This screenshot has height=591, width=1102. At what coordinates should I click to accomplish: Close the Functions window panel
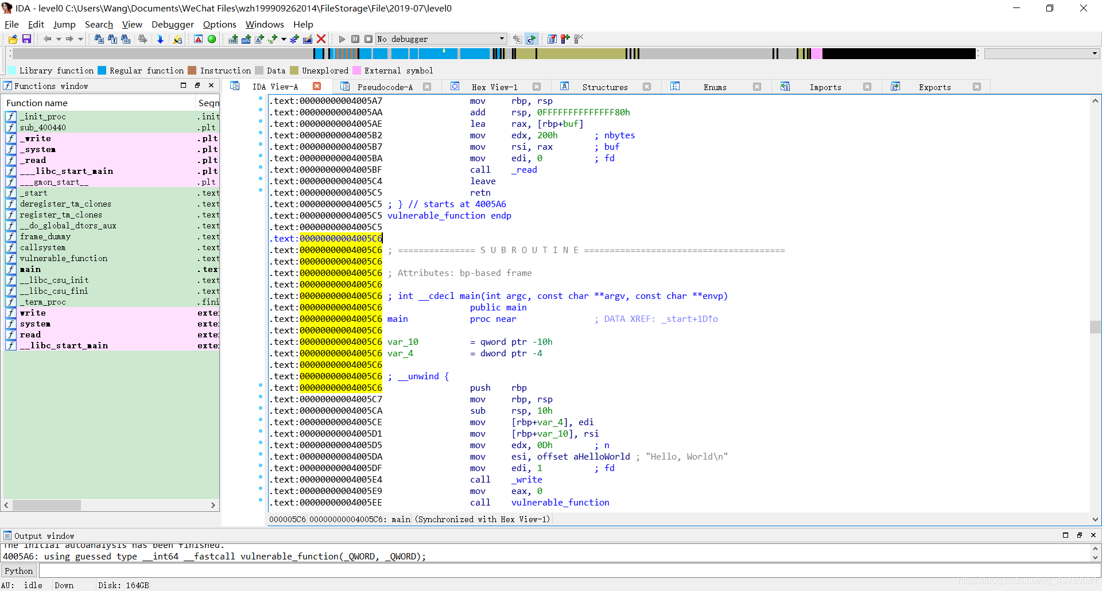[x=211, y=85]
